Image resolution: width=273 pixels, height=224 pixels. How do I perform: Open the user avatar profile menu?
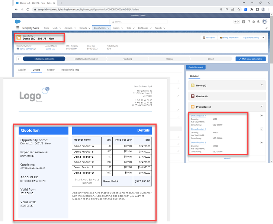(265, 22)
